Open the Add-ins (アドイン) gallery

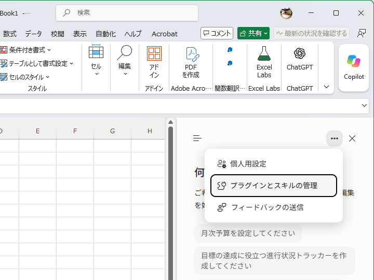point(154,62)
